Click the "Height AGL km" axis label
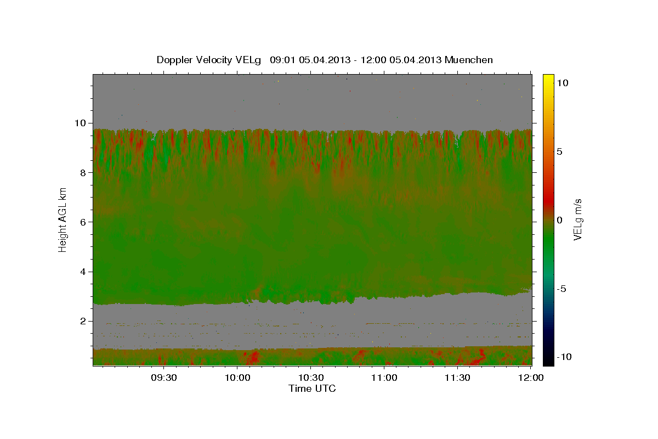Screen dimensions: 658x439 tap(63, 219)
